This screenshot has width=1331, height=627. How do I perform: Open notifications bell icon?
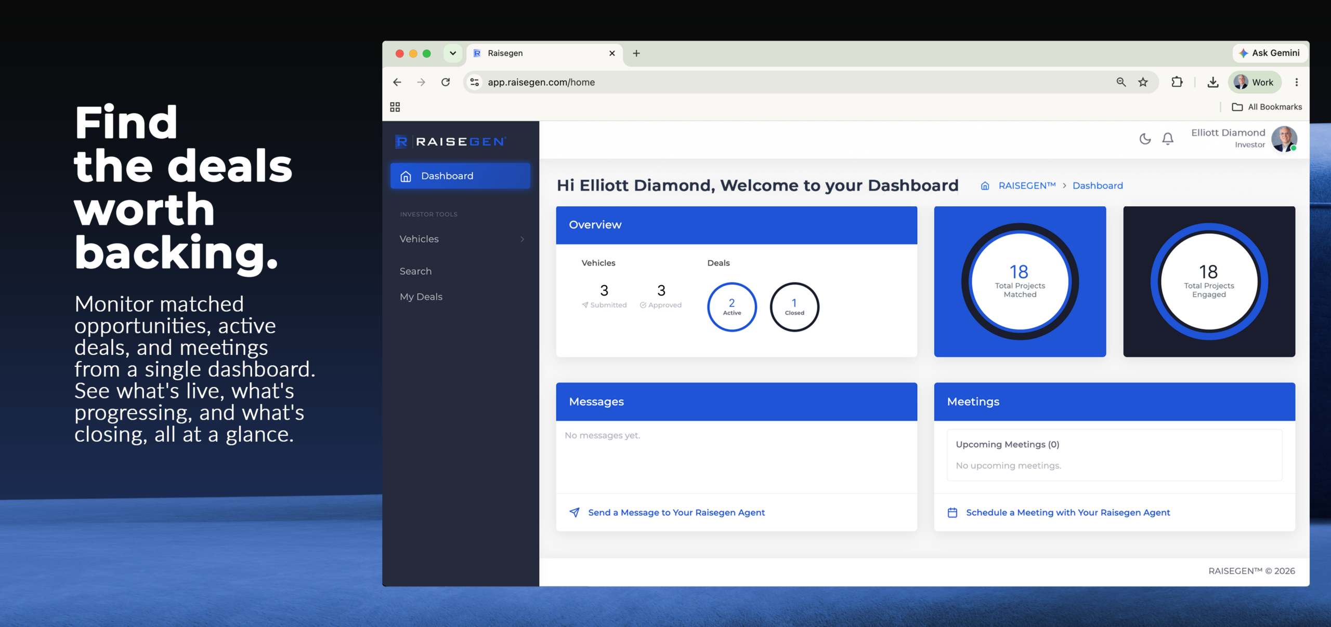(1168, 139)
